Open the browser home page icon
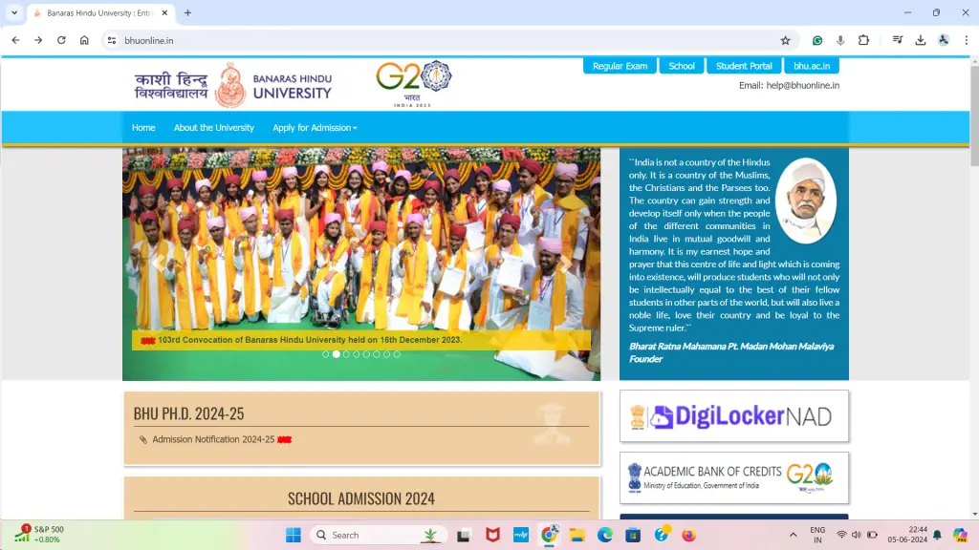The image size is (979, 550). pos(84,40)
